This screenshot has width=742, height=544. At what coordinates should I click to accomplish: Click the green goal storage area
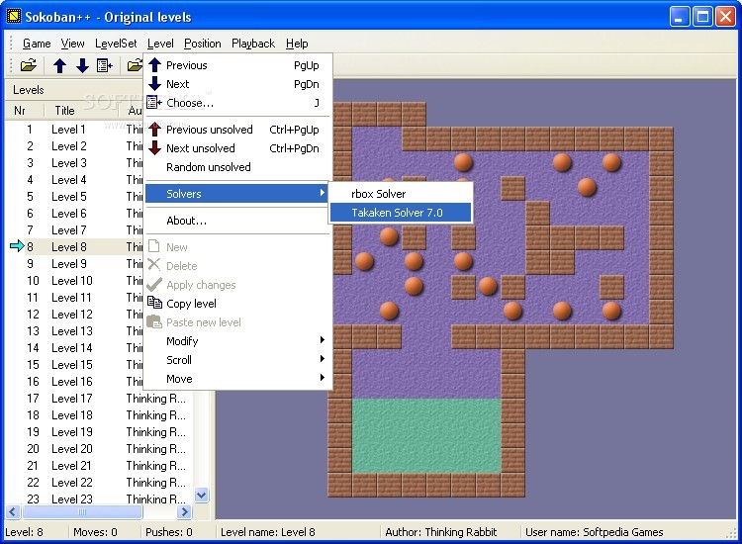click(425, 435)
